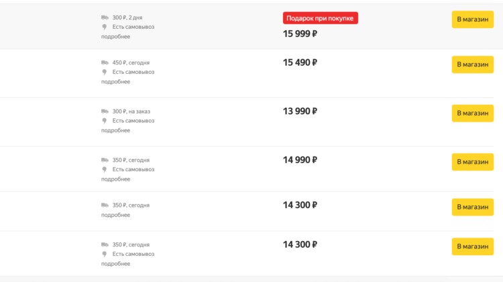Image resolution: width=503 pixels, height=282 pixels.
Task: Show delivery details for the 15 490 ₽ offer
Action: [115, 82]
